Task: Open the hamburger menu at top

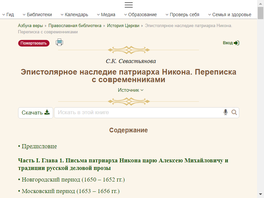Action: point(128,5)
